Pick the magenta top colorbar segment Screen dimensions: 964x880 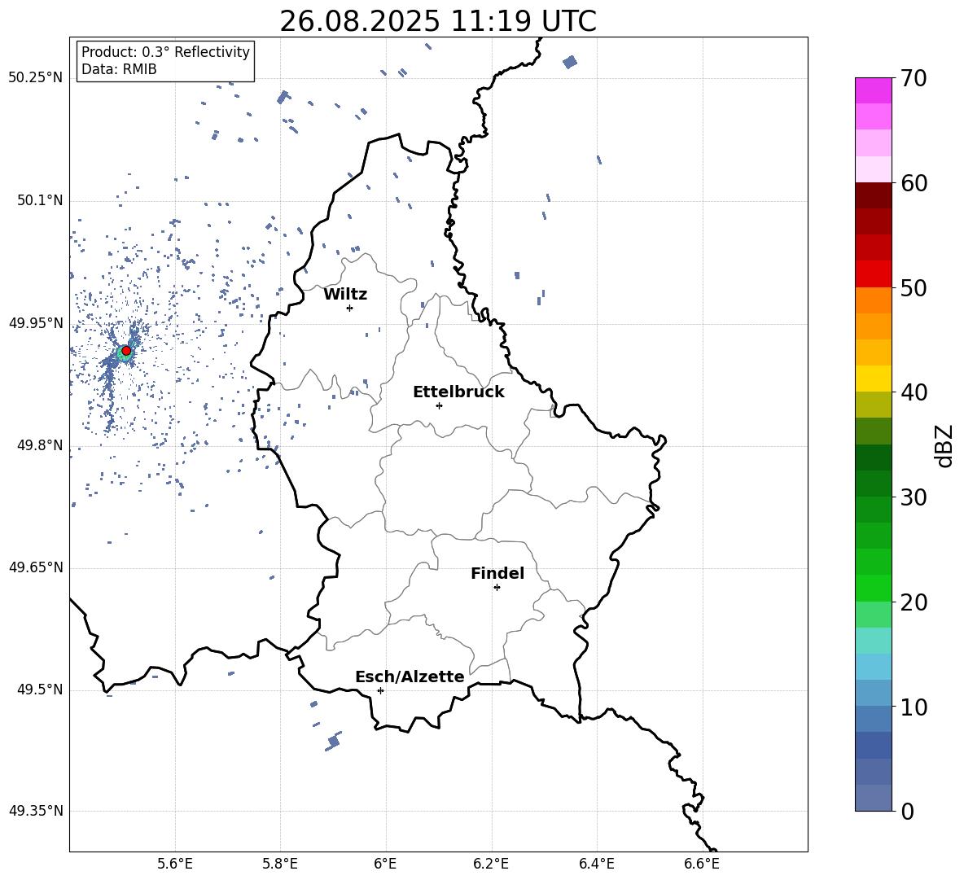[x=873, y=90]
